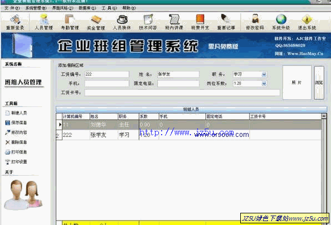Click the empty 手机 input field
This screenshot has height=225, width=331.
107,84
